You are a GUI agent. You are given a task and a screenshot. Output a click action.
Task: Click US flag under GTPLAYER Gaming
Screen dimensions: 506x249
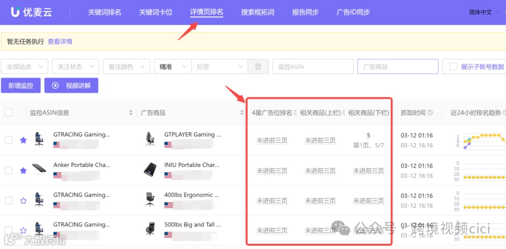pos(168,145)
